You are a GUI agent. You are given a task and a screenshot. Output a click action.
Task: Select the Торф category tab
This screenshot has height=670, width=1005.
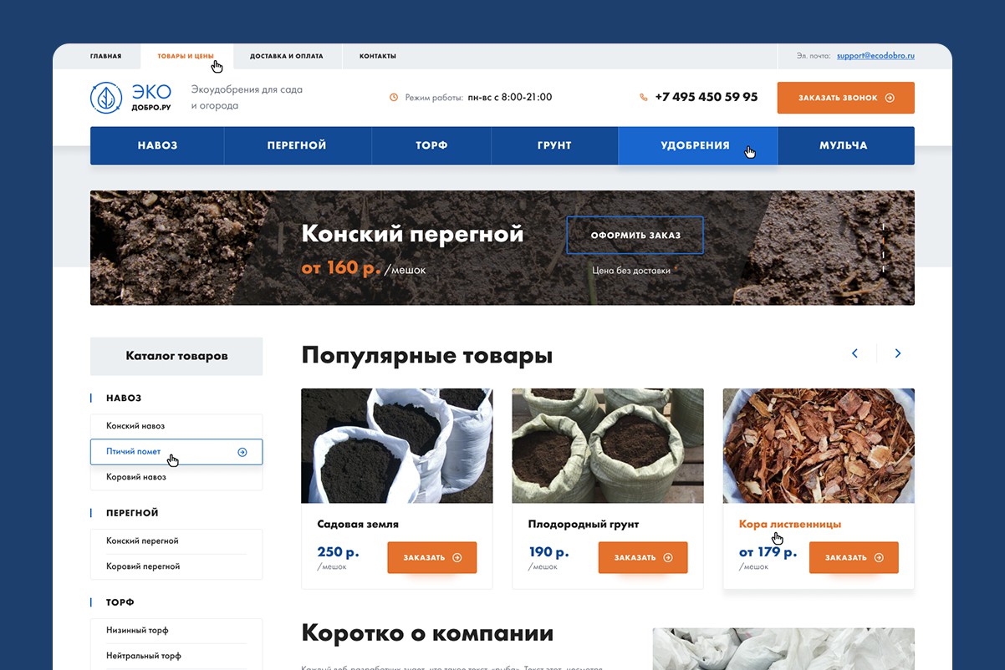[x=431, y=145]
